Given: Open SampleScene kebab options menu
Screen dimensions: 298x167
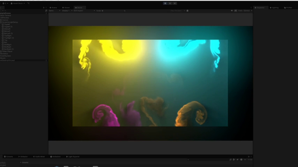Looking at the screenshot, I should [x=46, y=13].
